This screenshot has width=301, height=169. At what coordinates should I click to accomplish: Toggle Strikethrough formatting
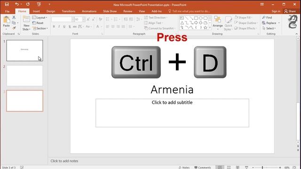pos(75,26)
